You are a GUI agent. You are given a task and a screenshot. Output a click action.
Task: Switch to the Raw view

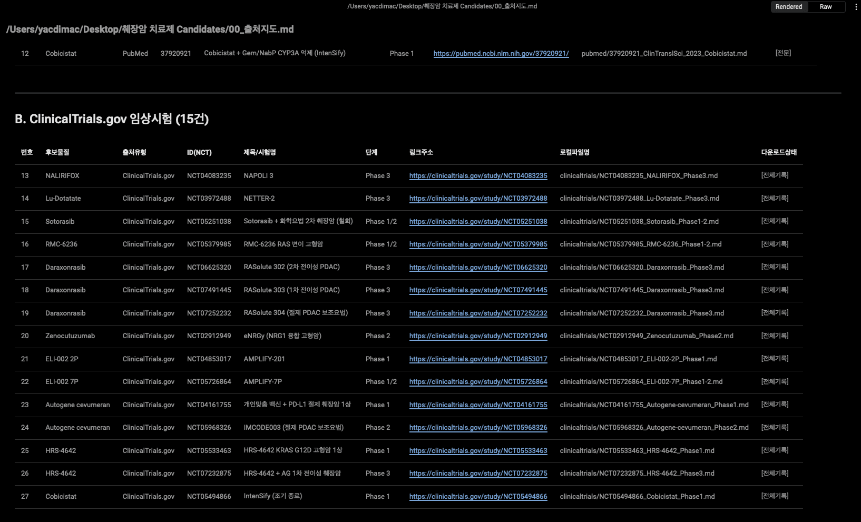(x=826, y=7)
